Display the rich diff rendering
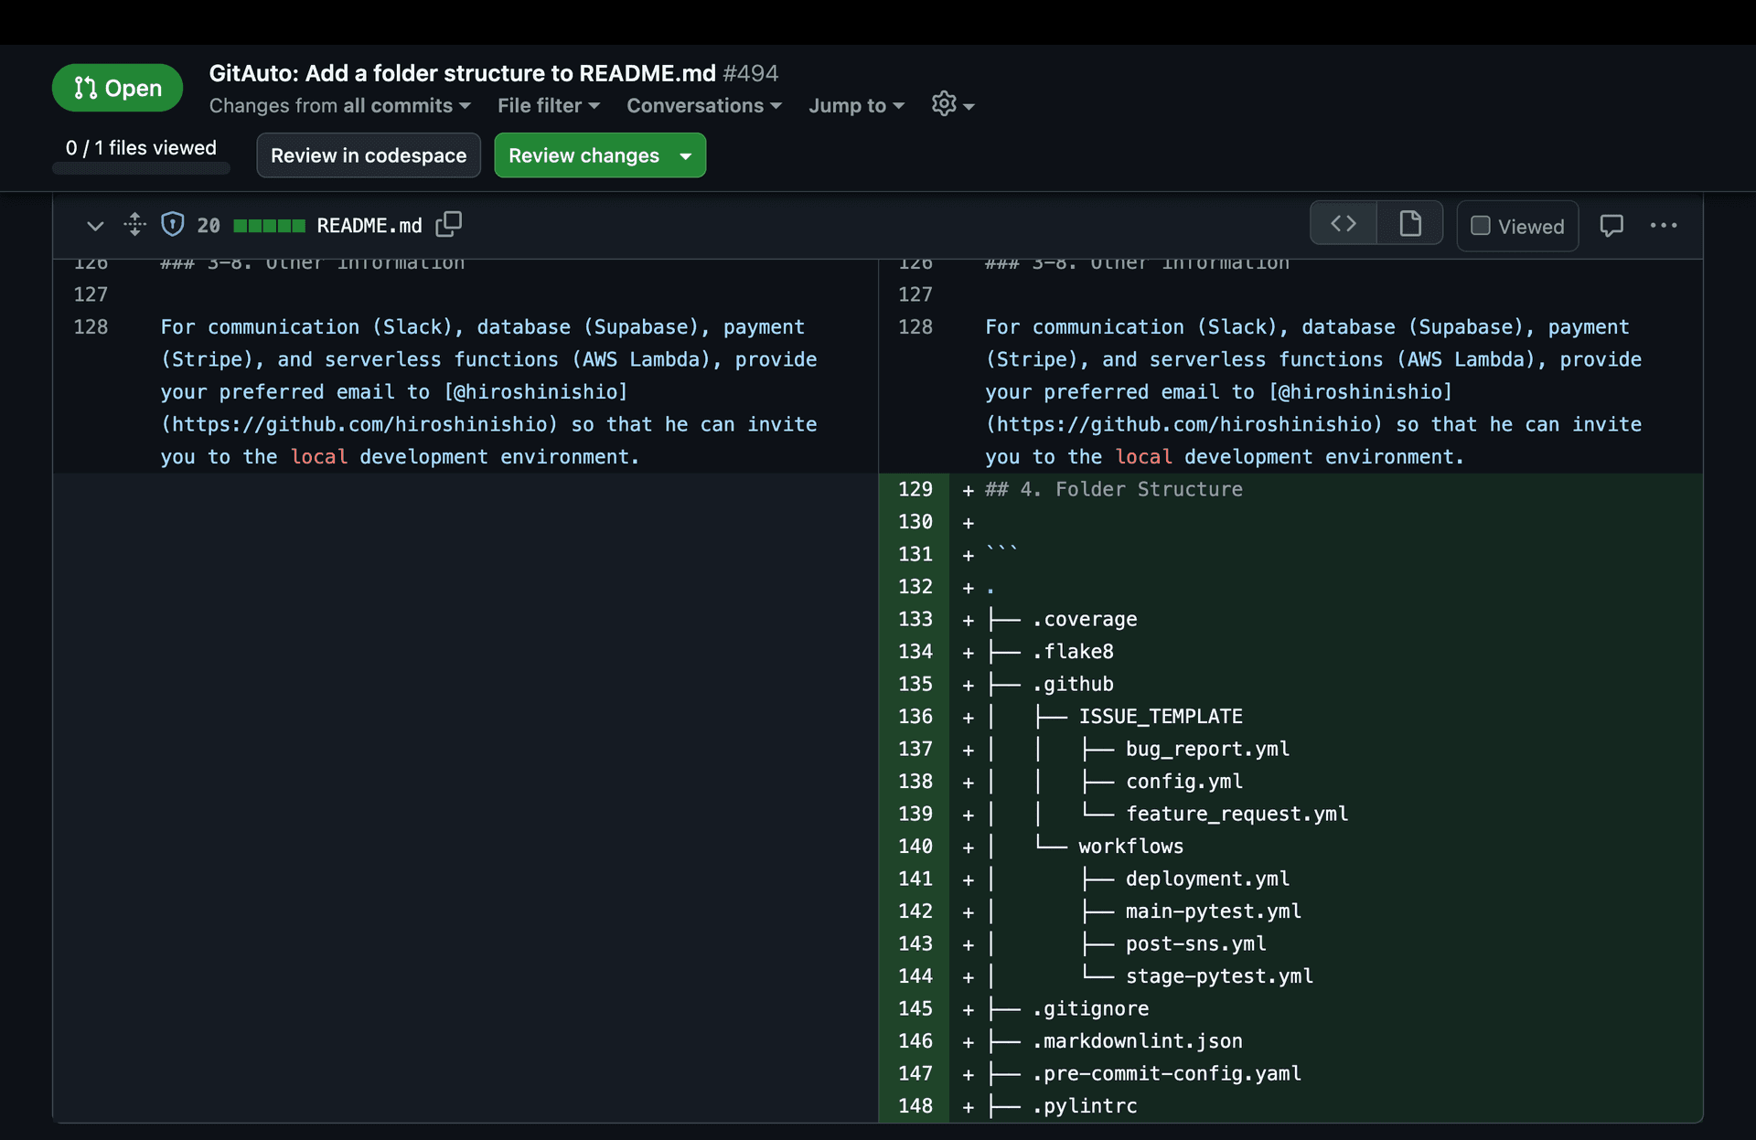The width and height of the screenshot is (1756, 1140). [1409, 222]
